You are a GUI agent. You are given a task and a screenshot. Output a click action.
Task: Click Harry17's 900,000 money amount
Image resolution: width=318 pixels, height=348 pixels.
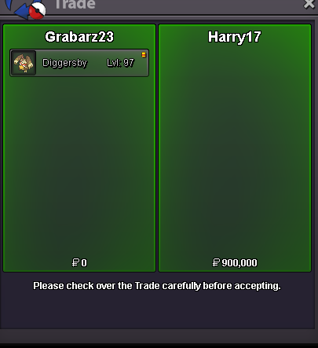[x=239, y=262]
